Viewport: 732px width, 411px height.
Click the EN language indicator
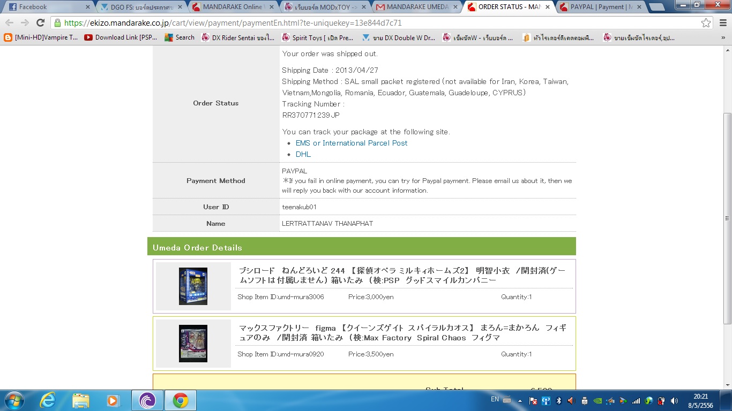[495, 399]
